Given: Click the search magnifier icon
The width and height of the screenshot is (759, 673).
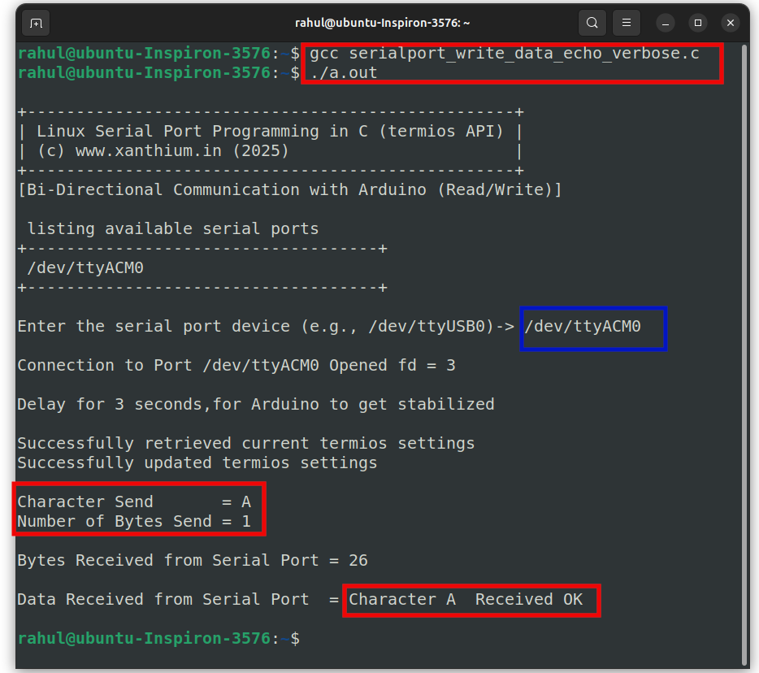Looking at the screenshot, I should (592, 23).
